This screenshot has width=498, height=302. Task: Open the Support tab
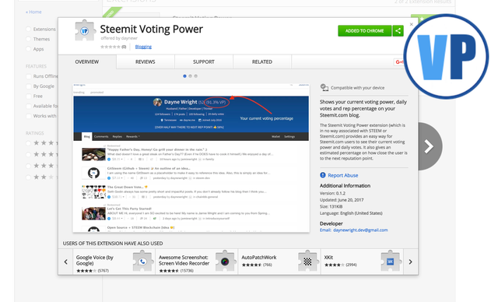(204, 61)
